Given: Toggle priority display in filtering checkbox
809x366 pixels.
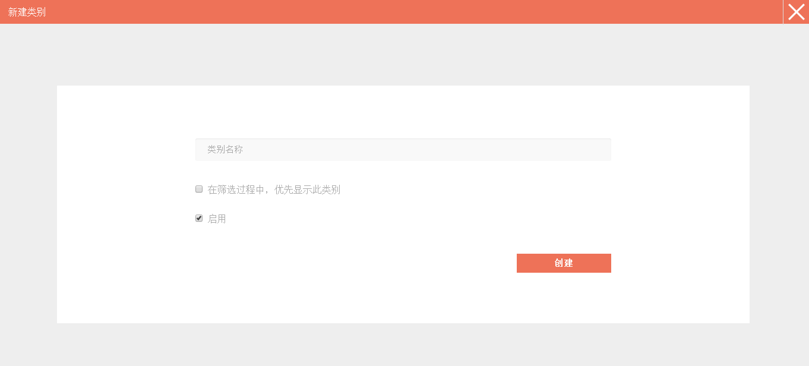Looking at the screenshot, I should coord(199,189).
